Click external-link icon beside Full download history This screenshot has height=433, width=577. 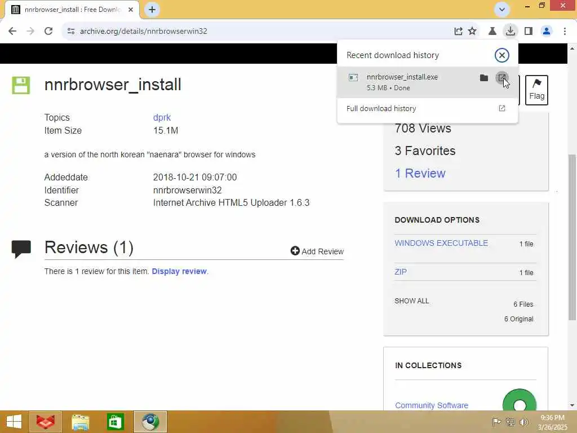[x=501, y=108]
